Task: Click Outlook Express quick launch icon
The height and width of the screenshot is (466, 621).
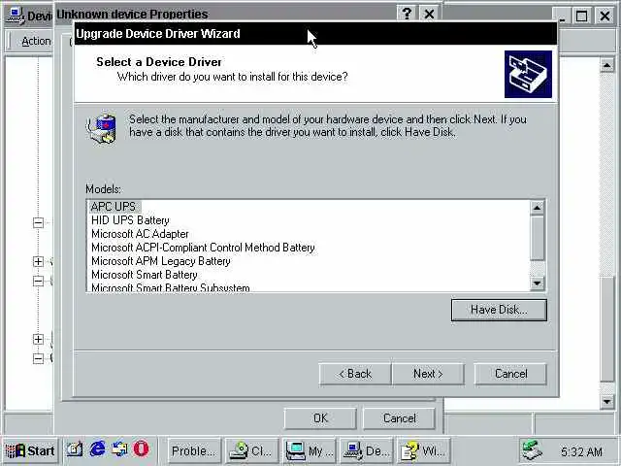Action: click(119, 449)
